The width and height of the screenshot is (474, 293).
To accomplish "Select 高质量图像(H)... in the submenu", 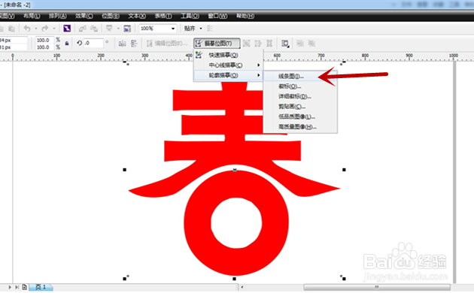I will [300, 127].
